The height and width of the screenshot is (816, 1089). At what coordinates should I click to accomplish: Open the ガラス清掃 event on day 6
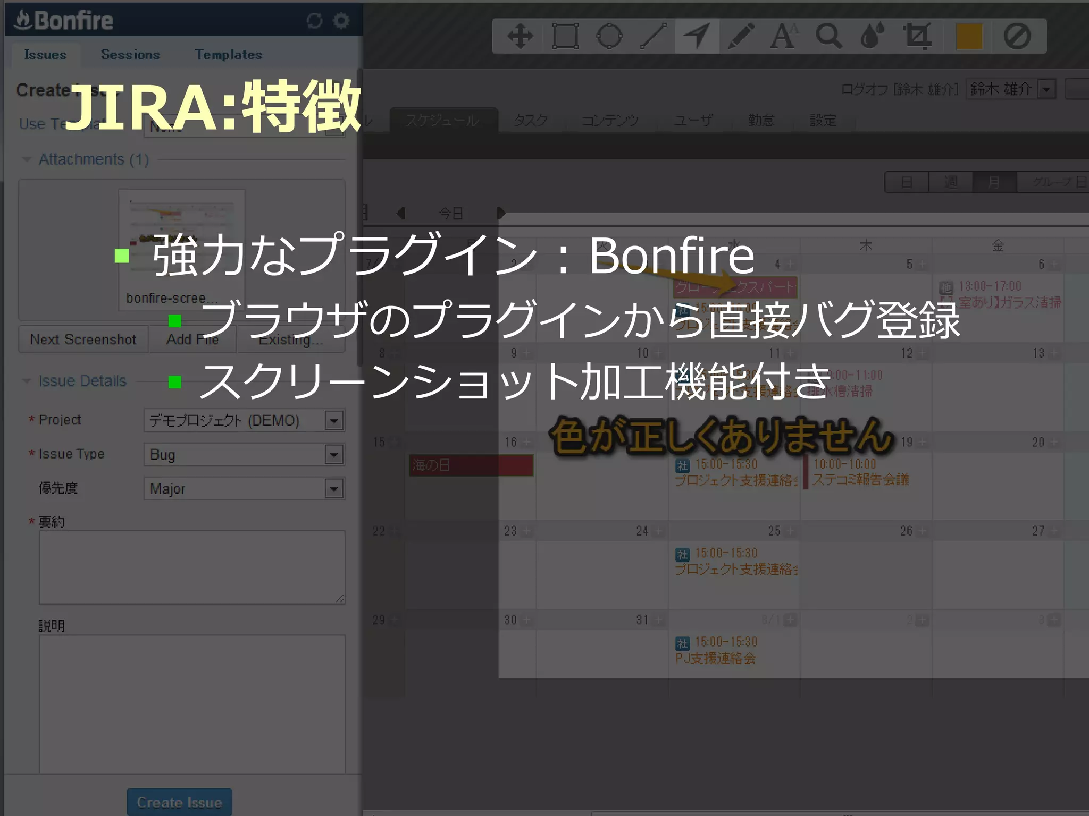1000,294
